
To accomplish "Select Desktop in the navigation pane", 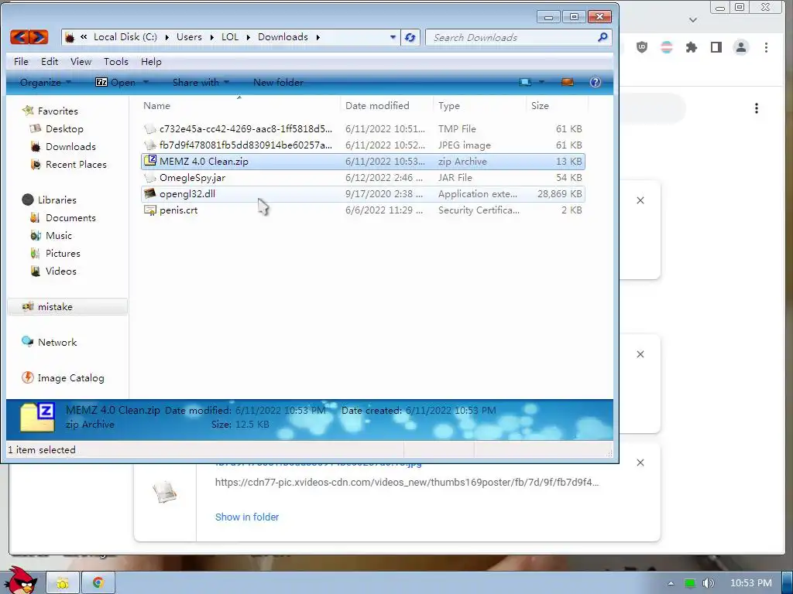I will point(64,129).
